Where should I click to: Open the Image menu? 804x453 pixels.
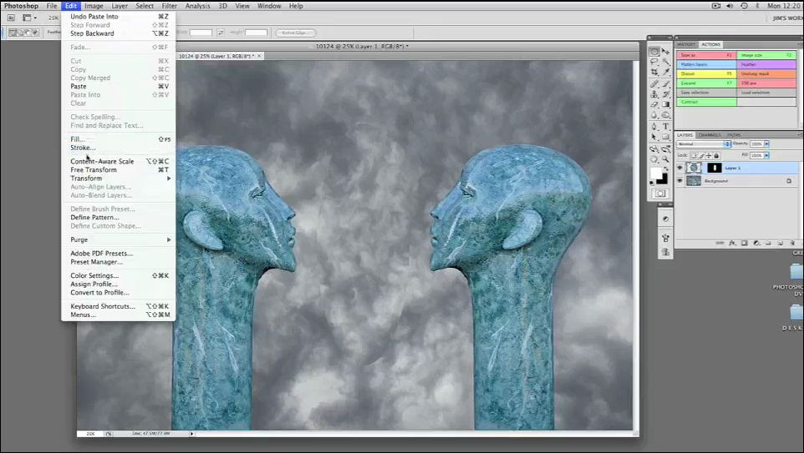point(94,6)
